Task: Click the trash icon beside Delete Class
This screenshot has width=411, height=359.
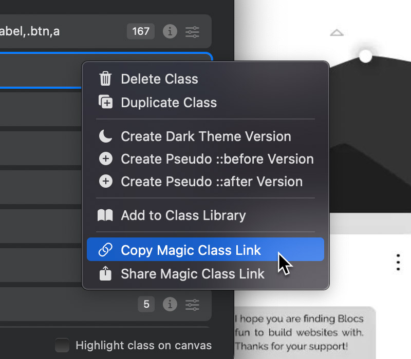Action: pos(105,79)
